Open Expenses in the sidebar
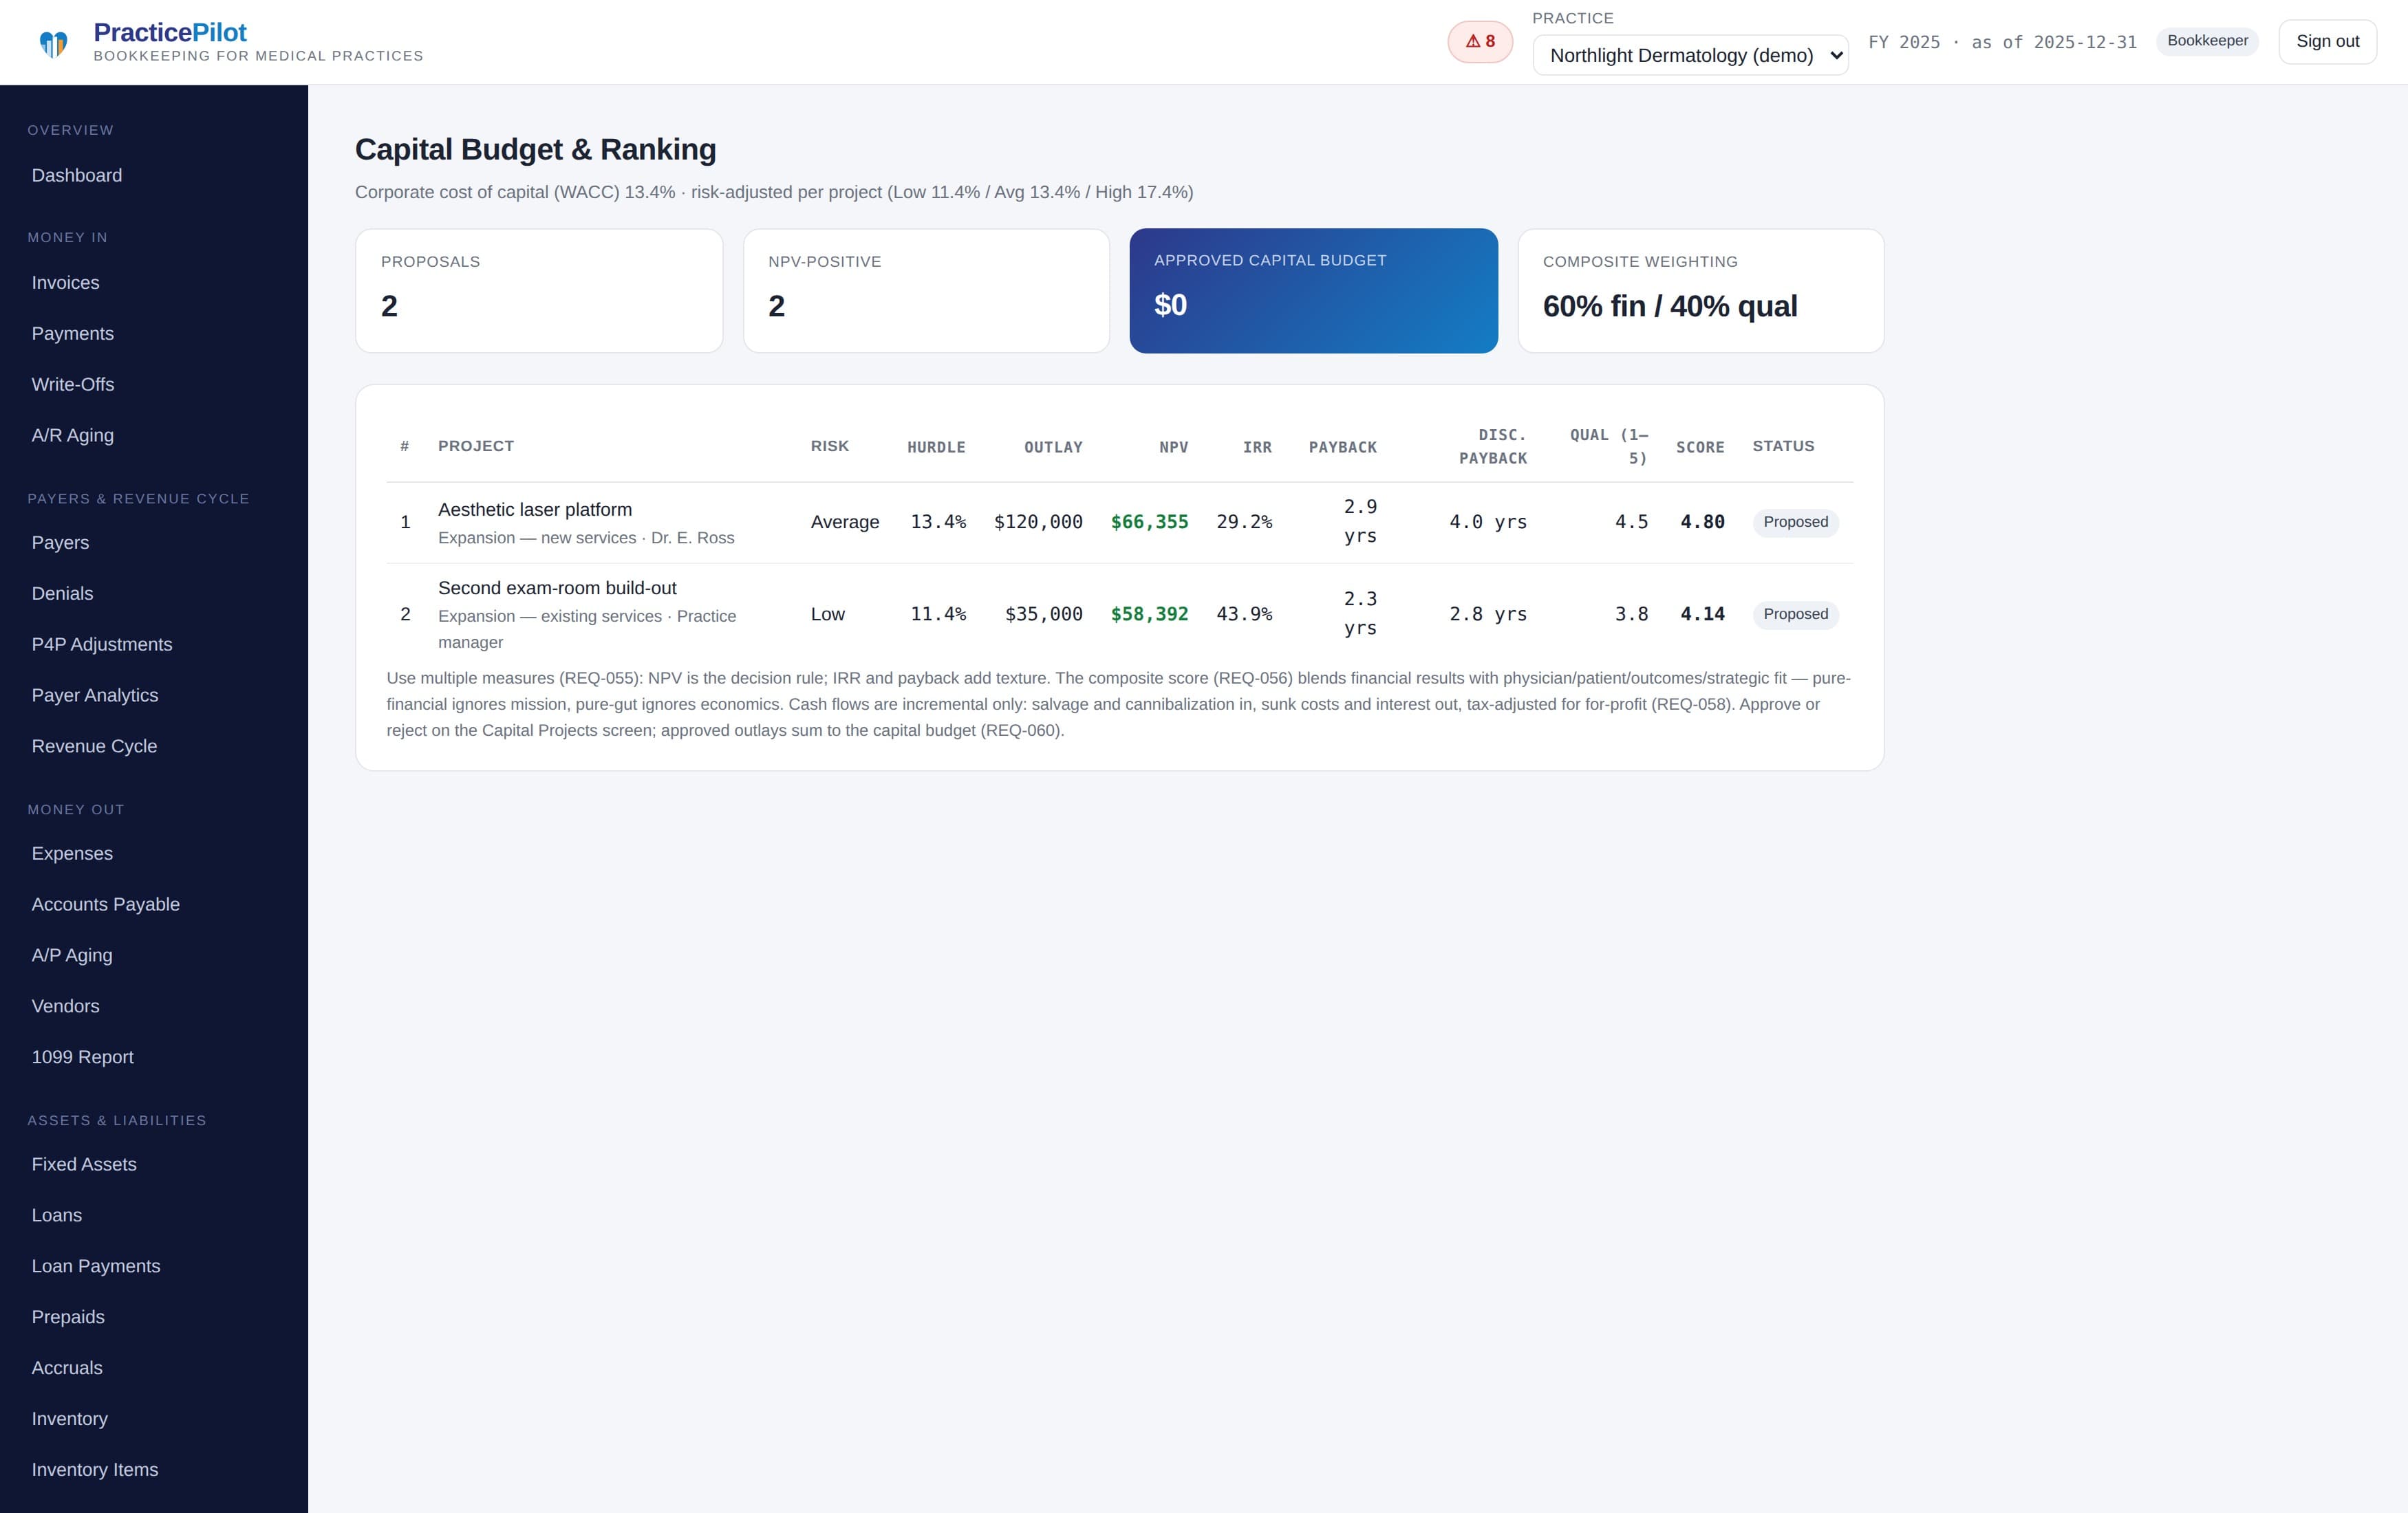Viewport: 2408px width, 1513px height. tap(72, 853)
